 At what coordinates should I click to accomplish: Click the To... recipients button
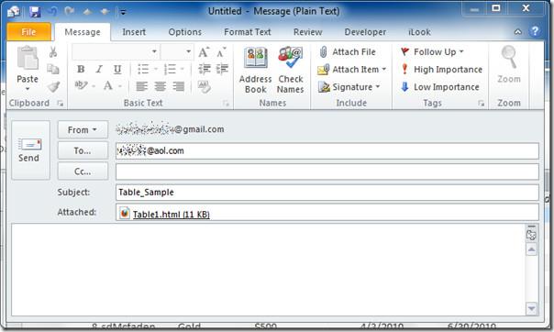83,150
